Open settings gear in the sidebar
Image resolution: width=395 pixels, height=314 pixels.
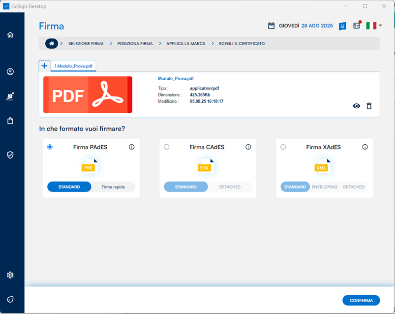click(10, 275)
